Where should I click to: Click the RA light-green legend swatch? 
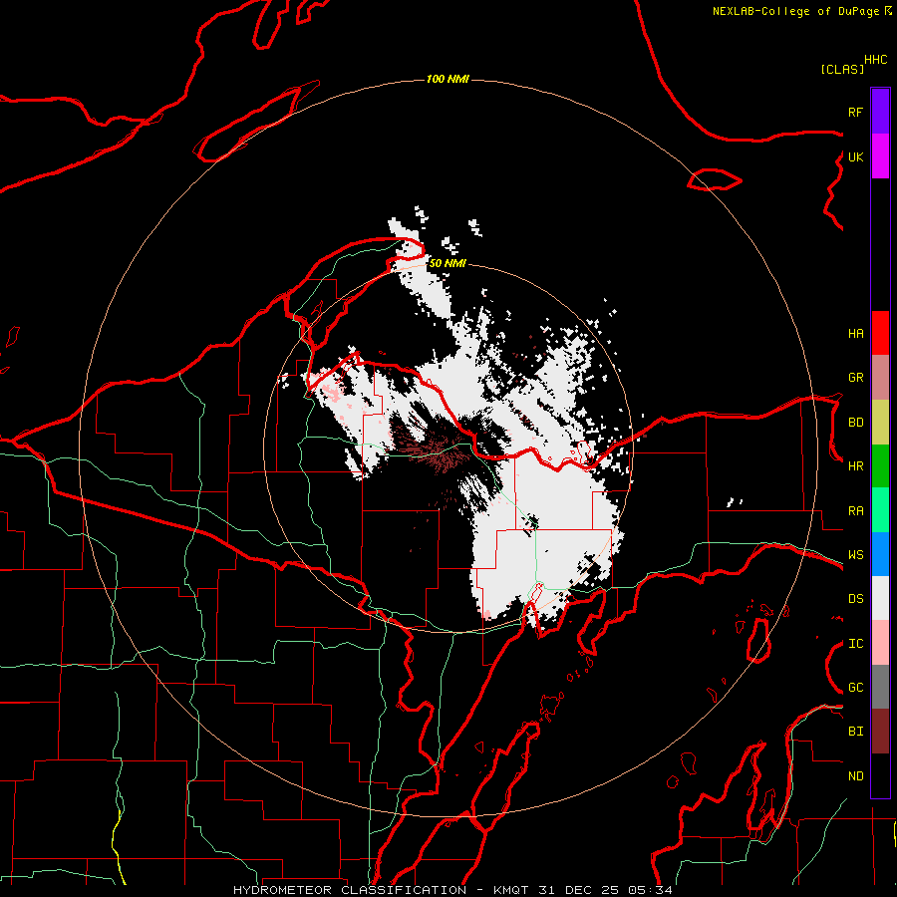point(880,510)
